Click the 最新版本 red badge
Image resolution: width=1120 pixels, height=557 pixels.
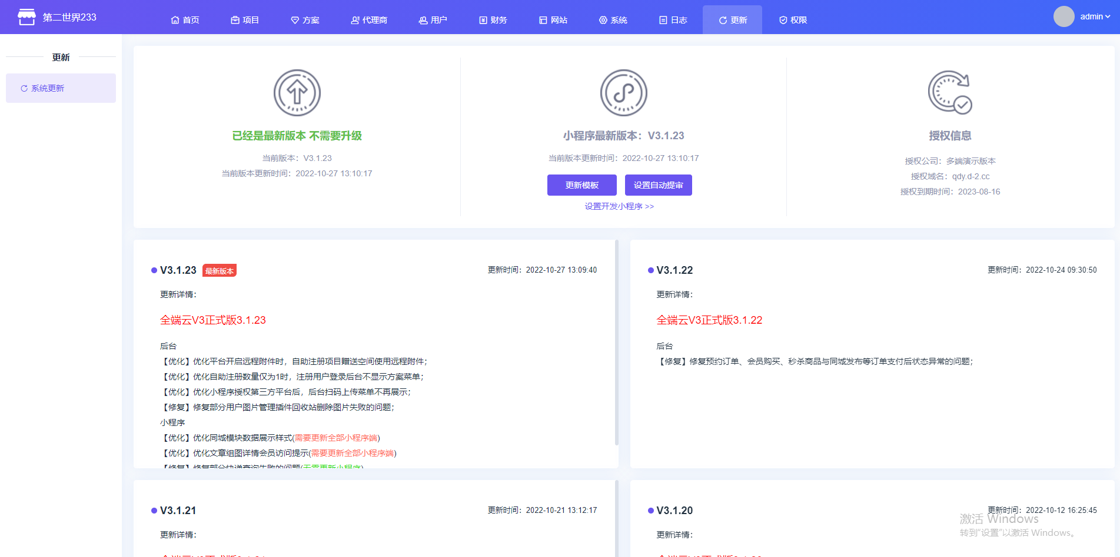click(x=220, y=271)
